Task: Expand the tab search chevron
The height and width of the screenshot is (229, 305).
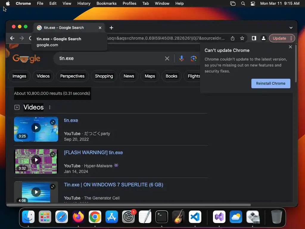Action: [291, 28]
